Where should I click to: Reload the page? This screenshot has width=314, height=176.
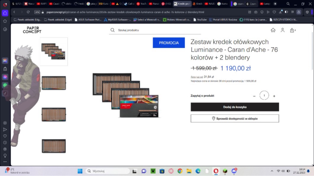[x=28, y=12]
